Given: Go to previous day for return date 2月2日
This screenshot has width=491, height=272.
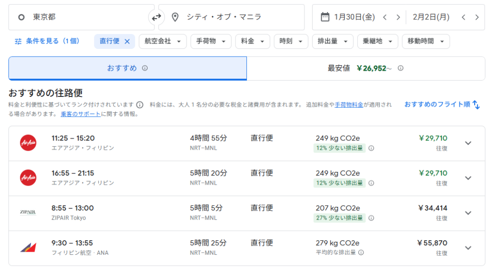Looking at the screenshot, I should (x=463, y=17).
